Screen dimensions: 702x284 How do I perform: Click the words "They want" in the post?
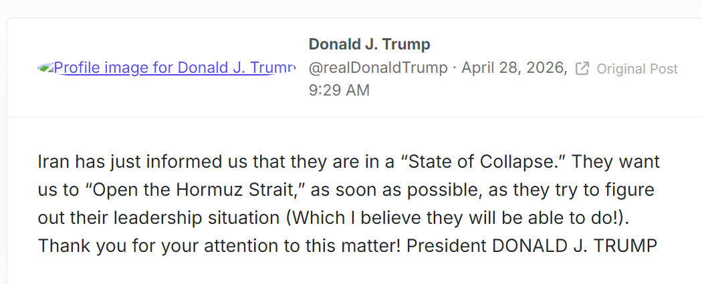coord(616,162)
